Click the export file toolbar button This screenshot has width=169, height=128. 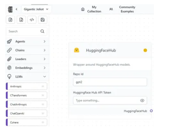click(21, 20)
